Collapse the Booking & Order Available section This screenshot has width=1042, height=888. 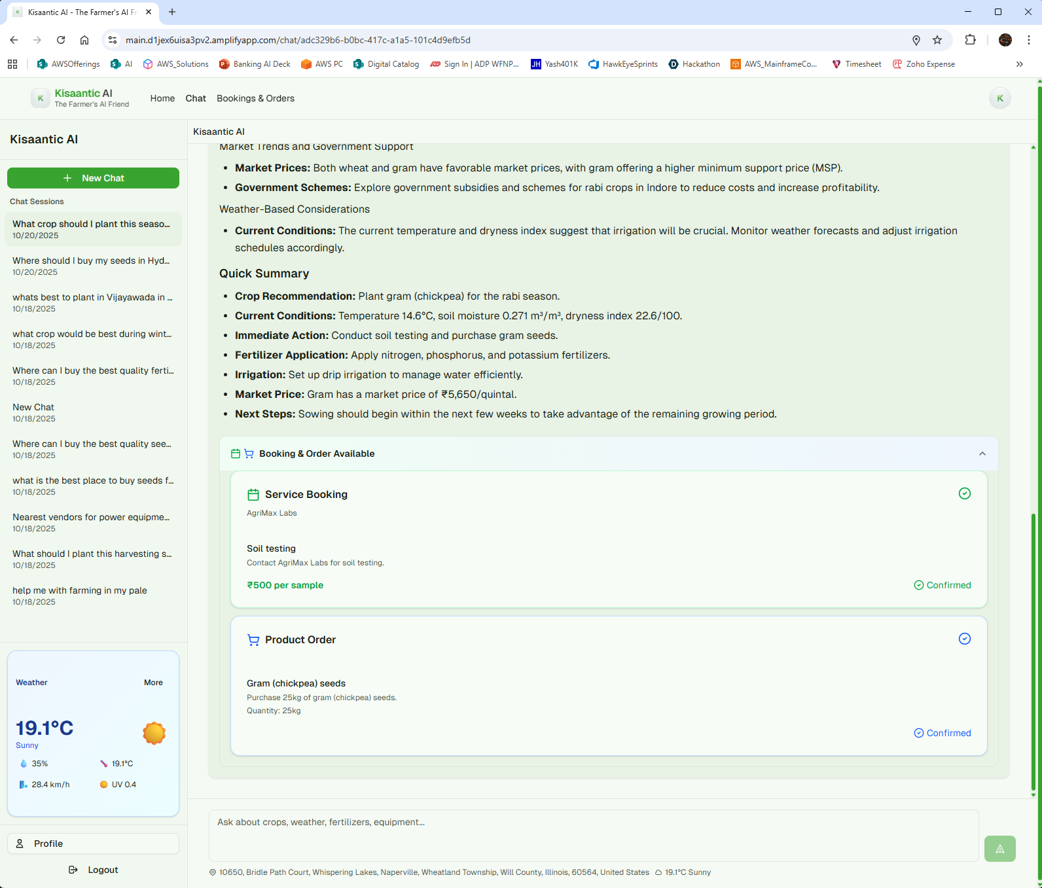(x=982, y=453)
